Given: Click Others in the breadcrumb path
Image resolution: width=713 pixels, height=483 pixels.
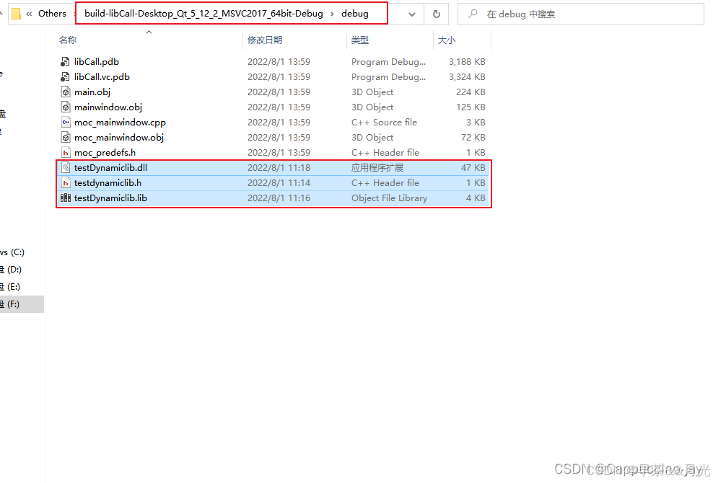Looking at the screenshot, I should point(52,14).
